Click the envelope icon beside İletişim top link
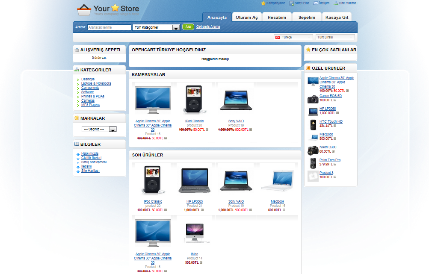The height and width of the screenshot is (274, 429). 316,3
